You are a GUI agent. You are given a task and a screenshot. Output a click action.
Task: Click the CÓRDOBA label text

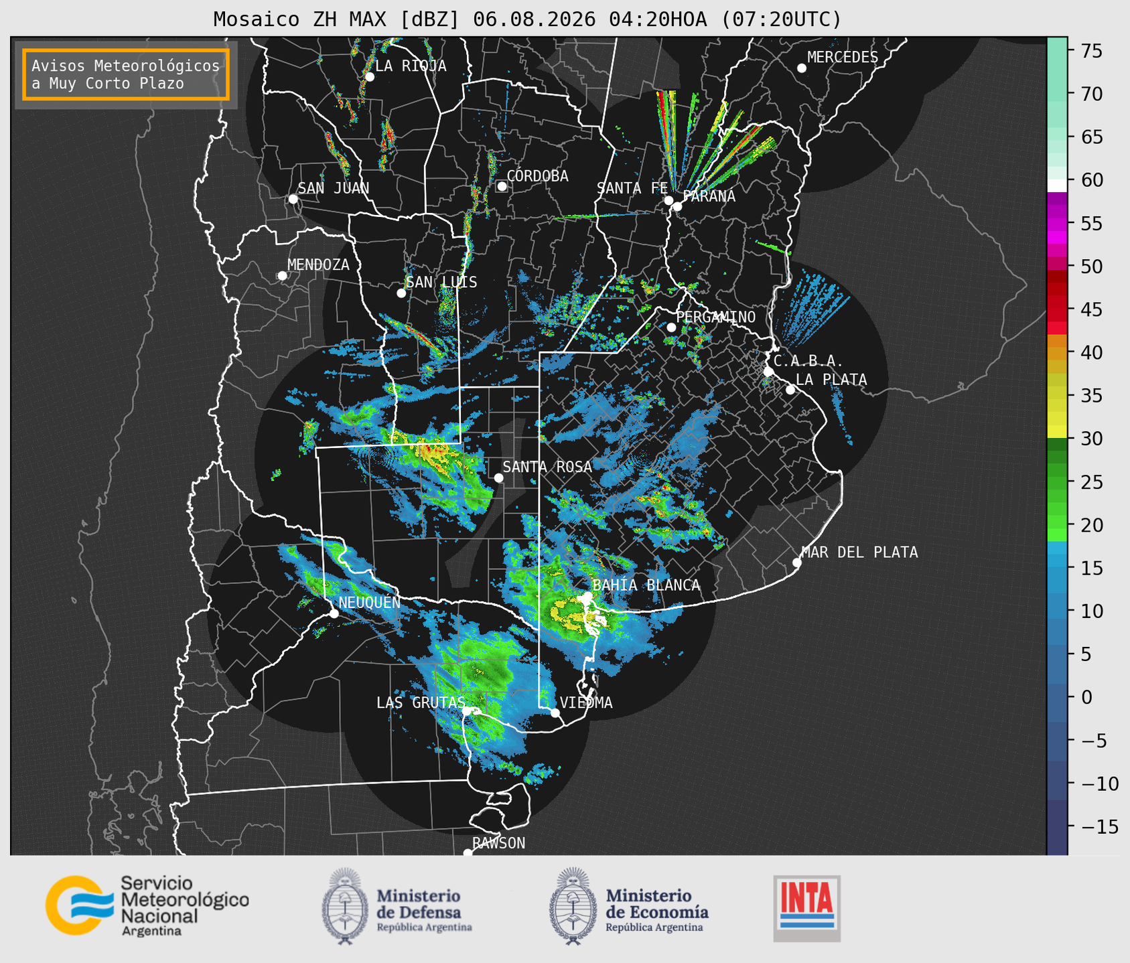(x=537, y=176)
